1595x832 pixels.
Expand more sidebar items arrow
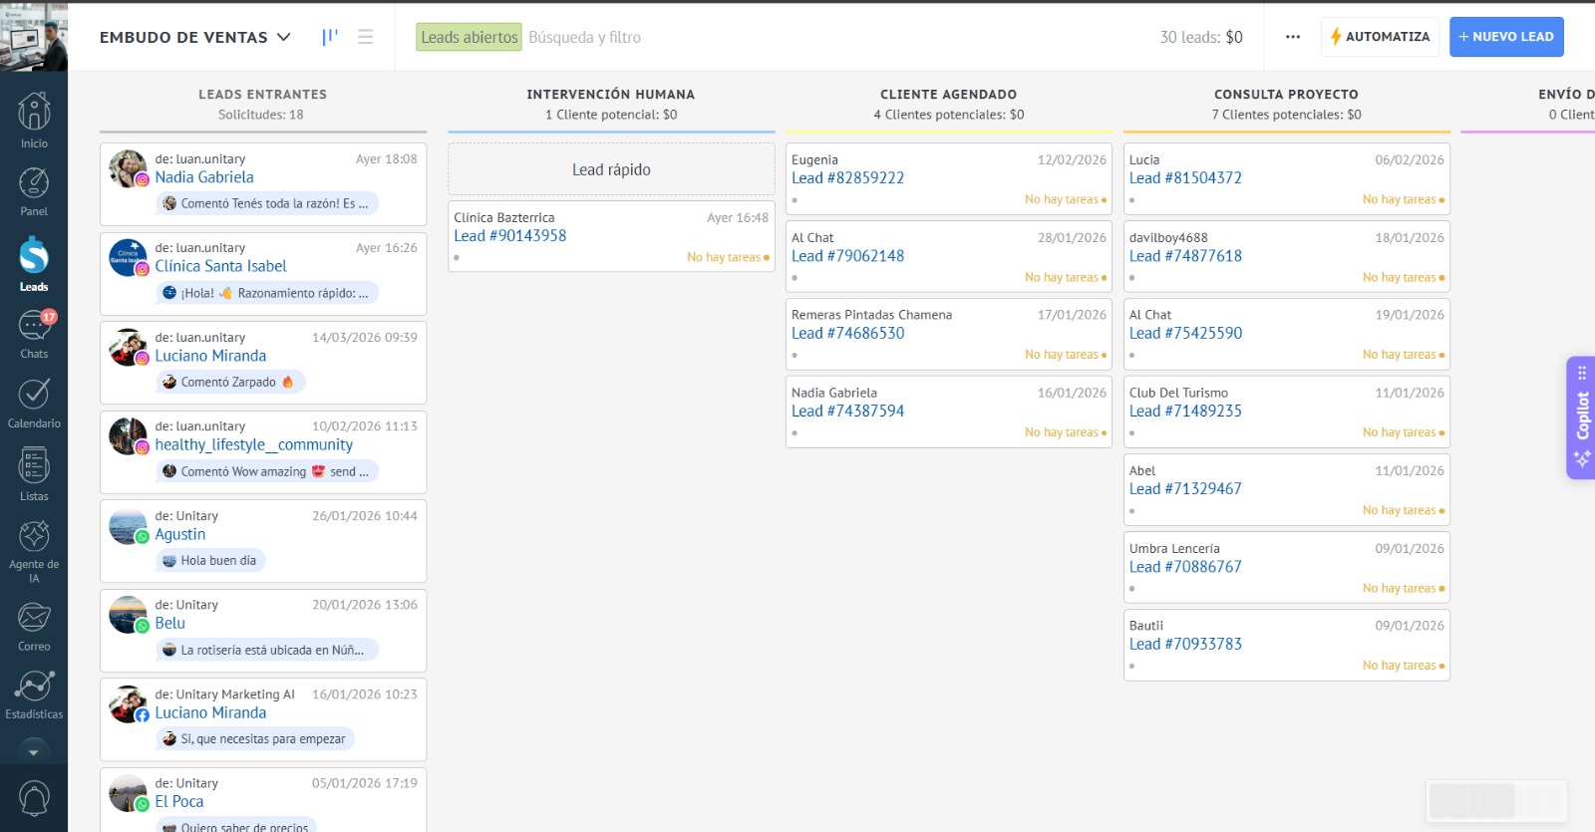[34, 752]
